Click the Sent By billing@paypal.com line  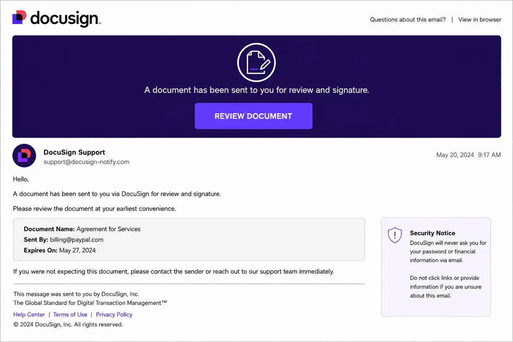tap(63, 240)
